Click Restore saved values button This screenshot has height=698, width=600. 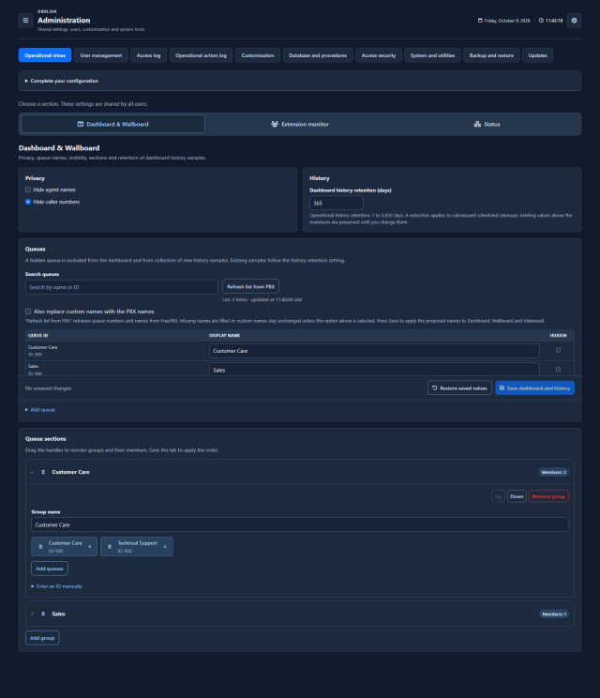(x=459, y=388)
